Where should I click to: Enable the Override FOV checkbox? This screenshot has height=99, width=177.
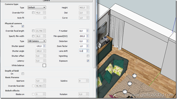coord(33,13)
